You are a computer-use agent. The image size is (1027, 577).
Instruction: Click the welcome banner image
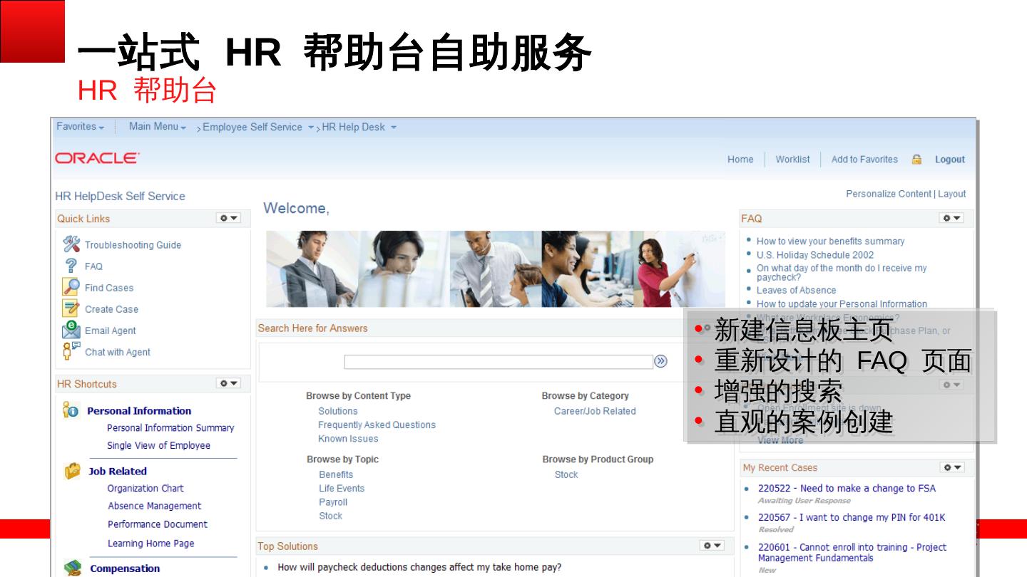496,269
